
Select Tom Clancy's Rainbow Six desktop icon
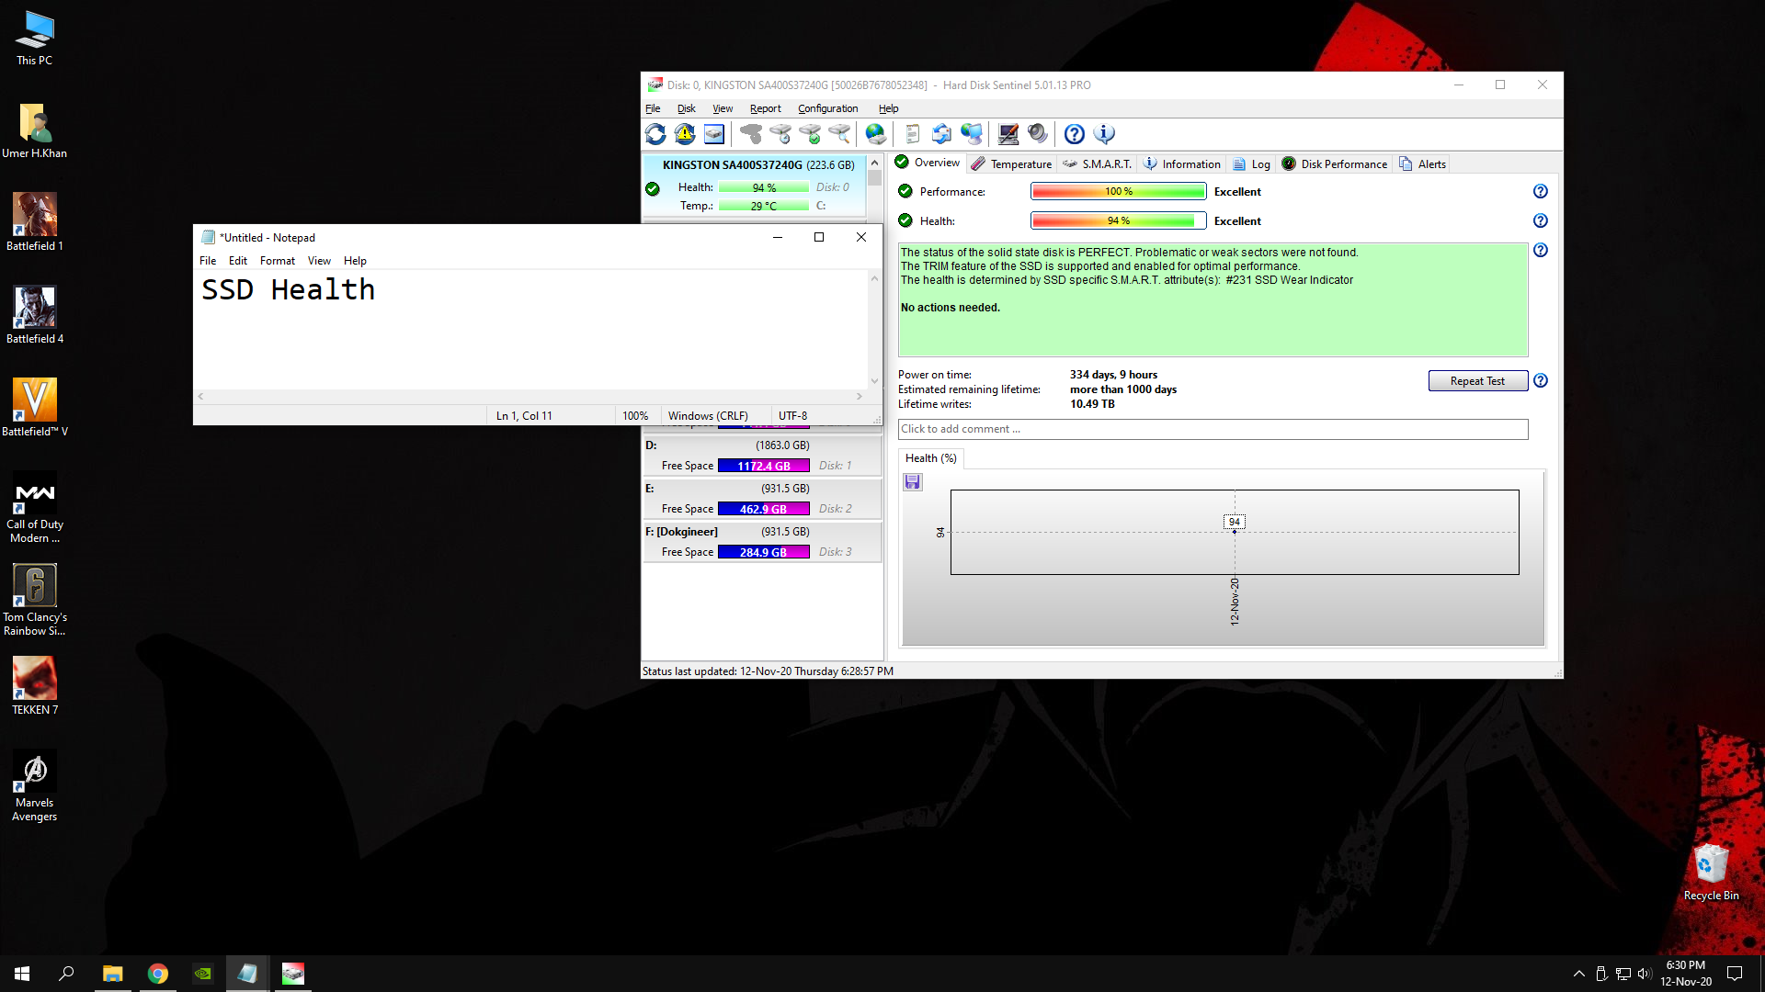tap(35, 599)
